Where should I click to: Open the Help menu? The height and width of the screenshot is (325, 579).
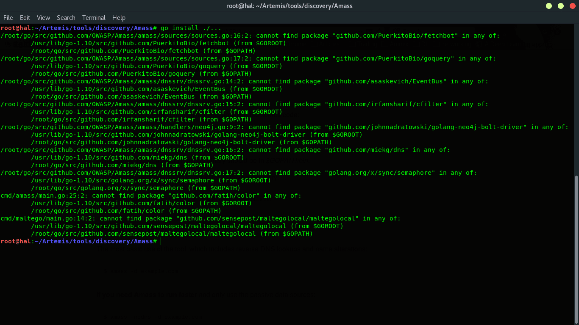point(119,17)
